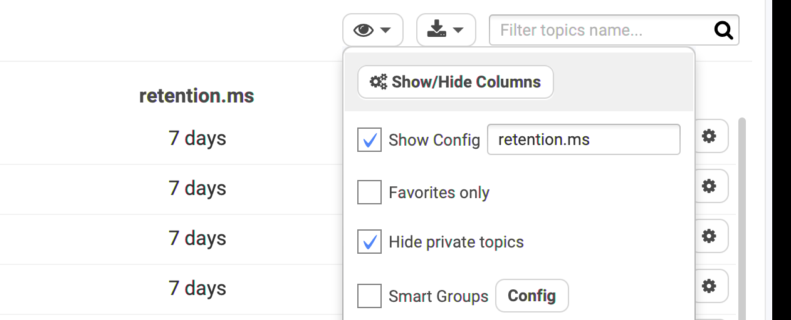Sort by the retention.ms column header
The width and height of the screenshot is (791, 320).
click(197, 96)
